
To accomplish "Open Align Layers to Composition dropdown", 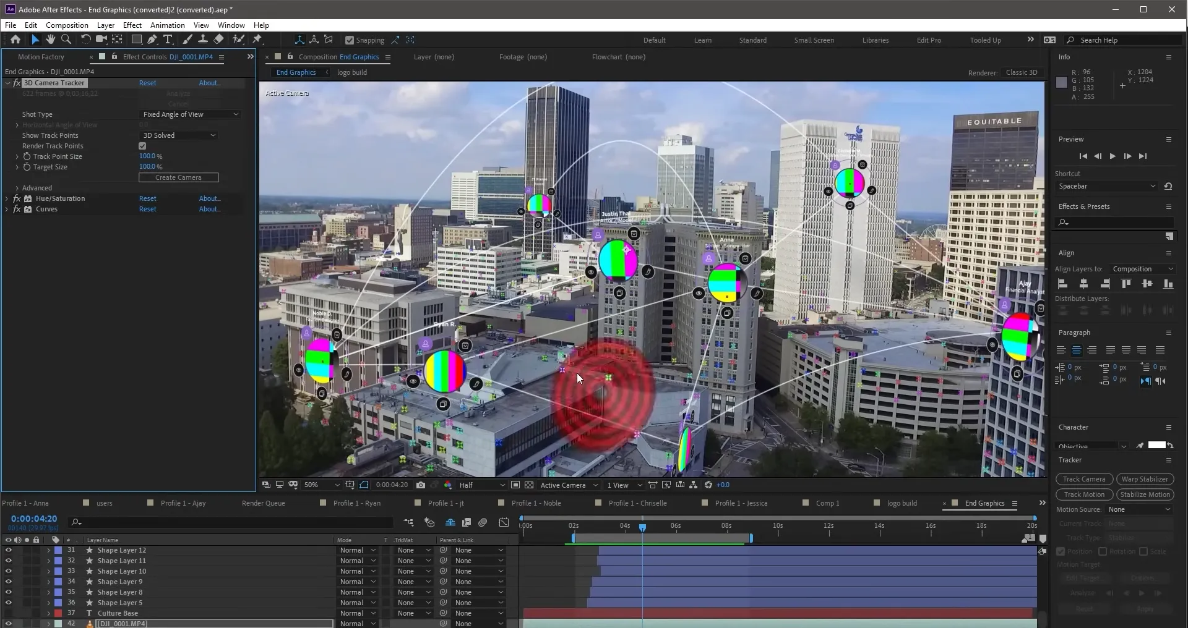I will [x=1142, y=269].
